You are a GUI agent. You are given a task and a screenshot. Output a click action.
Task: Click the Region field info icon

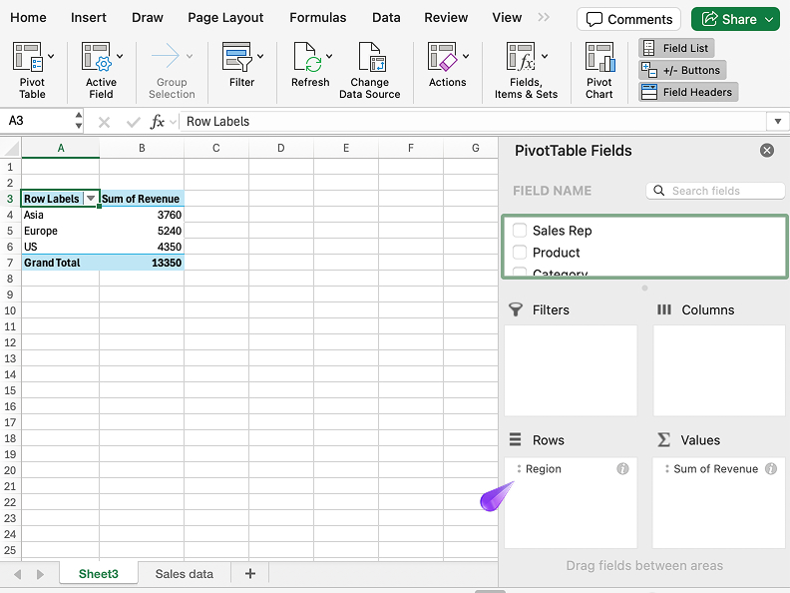tap(622, 469)
